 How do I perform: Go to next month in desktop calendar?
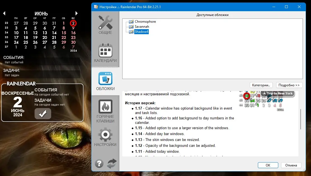(77, 13)
